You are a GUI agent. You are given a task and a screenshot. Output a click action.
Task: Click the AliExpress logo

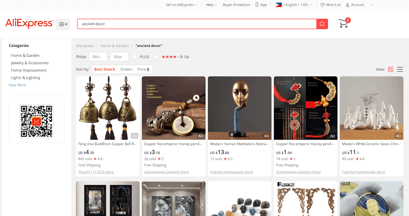[x=29, y=23]
